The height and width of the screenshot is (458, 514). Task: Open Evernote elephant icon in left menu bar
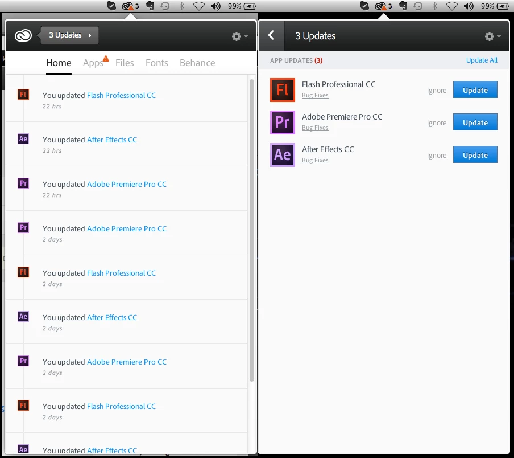coord(150,6)
